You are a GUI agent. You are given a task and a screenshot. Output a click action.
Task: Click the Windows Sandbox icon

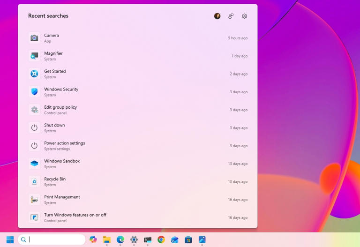coord(34,164)
